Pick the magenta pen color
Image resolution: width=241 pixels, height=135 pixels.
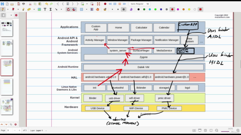coord(178,9)
